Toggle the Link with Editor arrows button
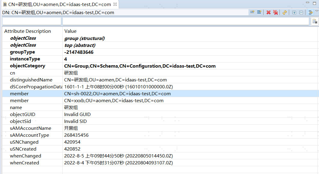This screenshot has height=174, width=319. (311, 12)
